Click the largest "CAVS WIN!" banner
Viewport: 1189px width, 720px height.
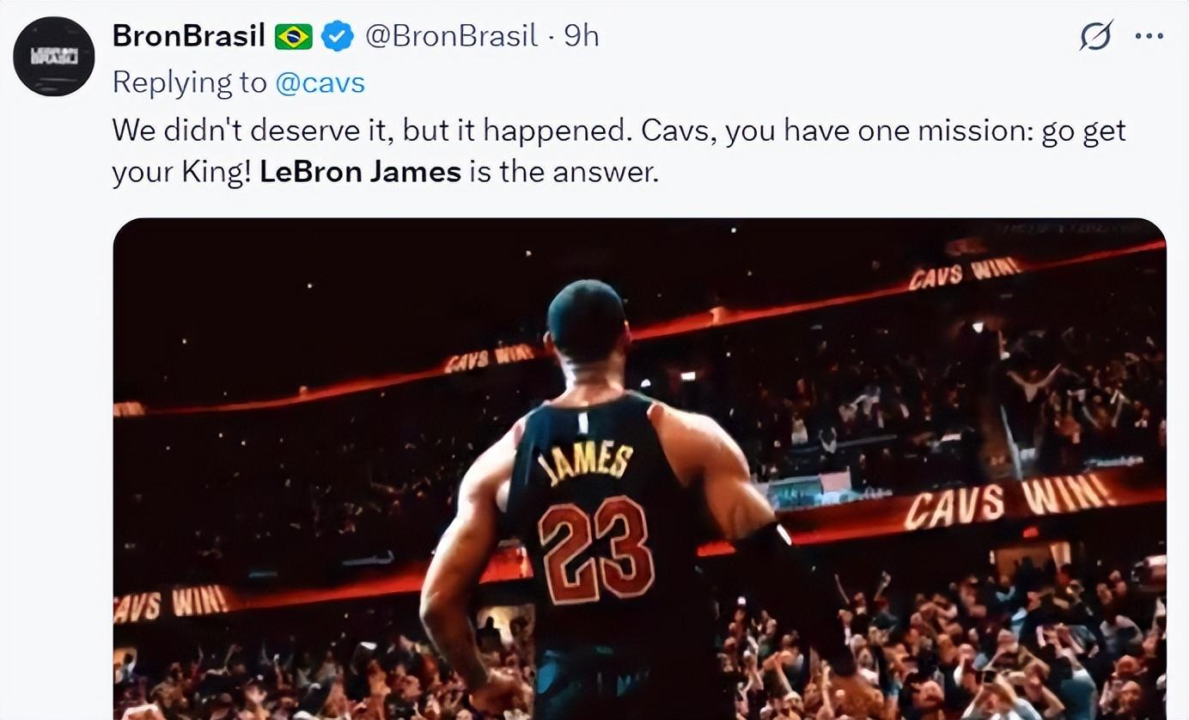pyautogui.click(x=1008, y=501)
